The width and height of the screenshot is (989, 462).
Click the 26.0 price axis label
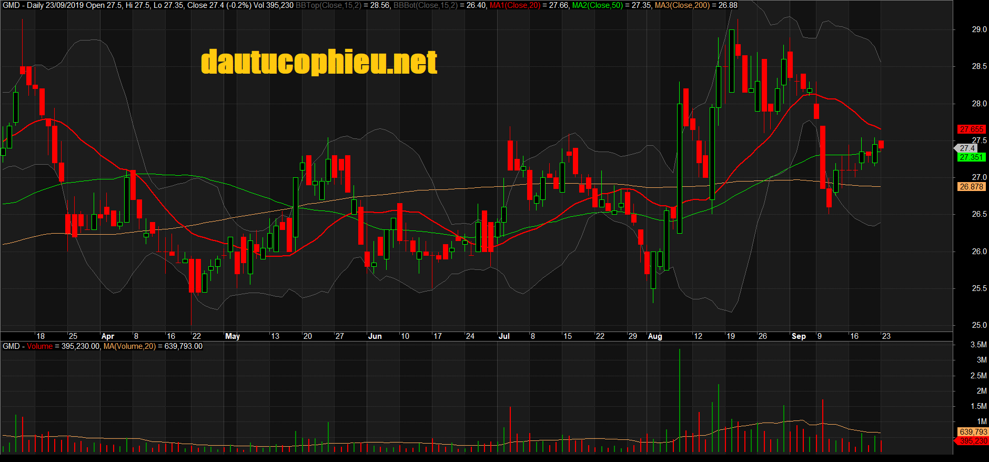[x=979, y=252]
